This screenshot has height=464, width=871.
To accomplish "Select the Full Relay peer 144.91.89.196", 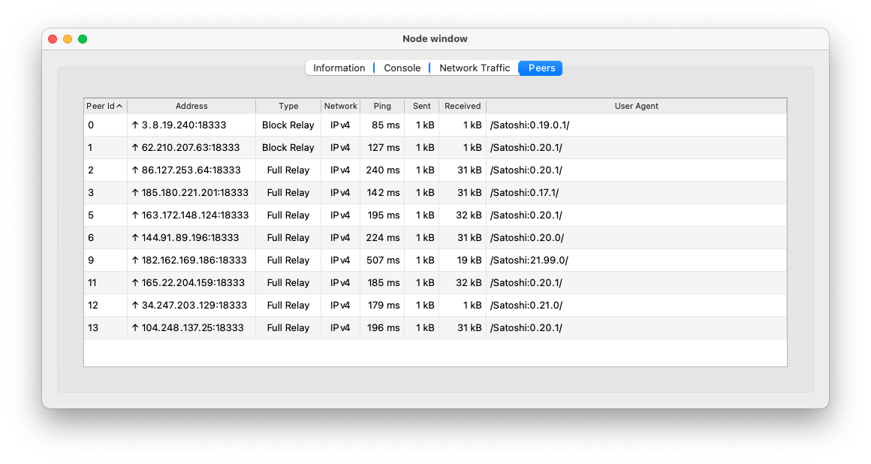I will (300, 237).
